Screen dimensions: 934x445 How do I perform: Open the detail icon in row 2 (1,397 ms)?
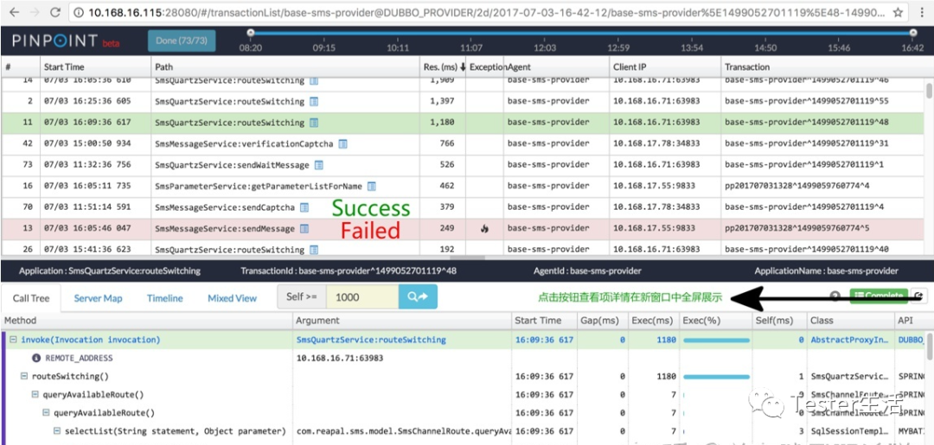coord(315,102)
